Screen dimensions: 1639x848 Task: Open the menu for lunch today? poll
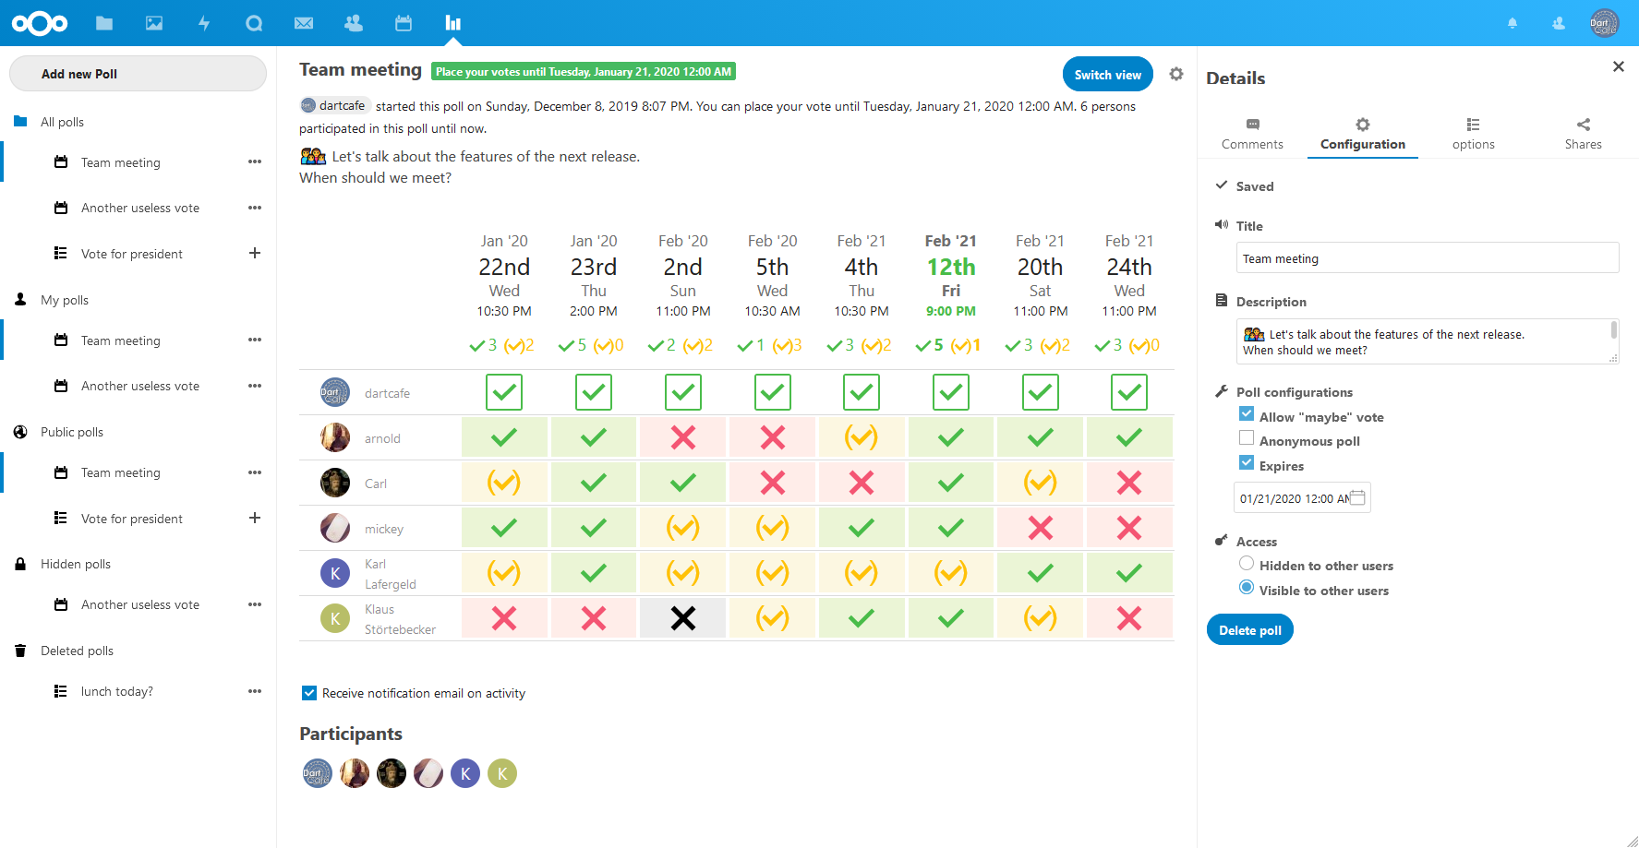[x=255, y=691]
